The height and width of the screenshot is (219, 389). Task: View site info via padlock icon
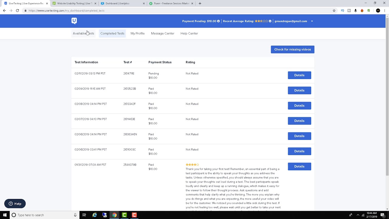(26, 10)
